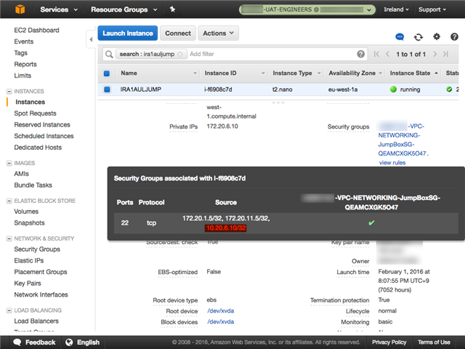Open AMIs in the sidebar
Viewport: 465px width, 349px height.
pyautogui.click(x=21, y=174)
